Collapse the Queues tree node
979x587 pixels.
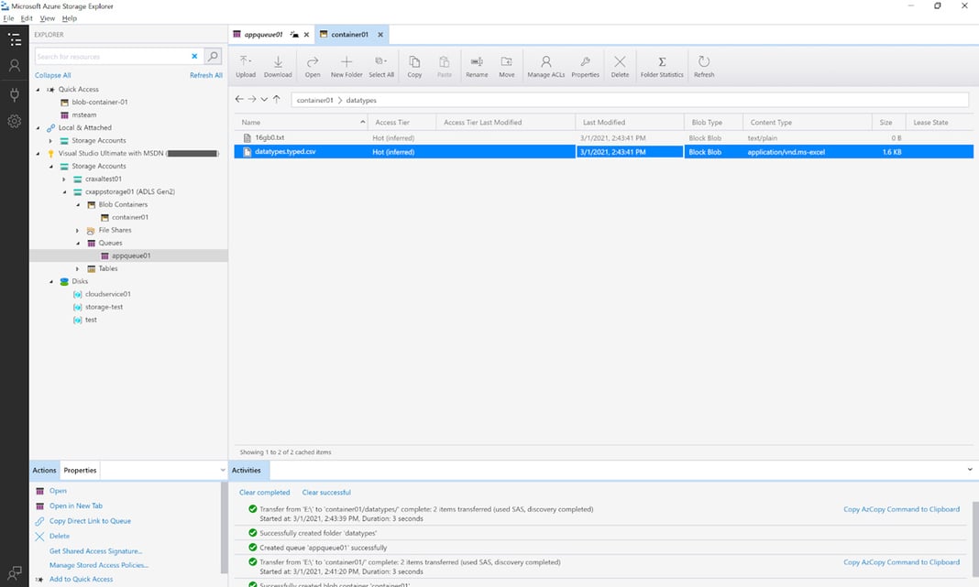point(78,243)
